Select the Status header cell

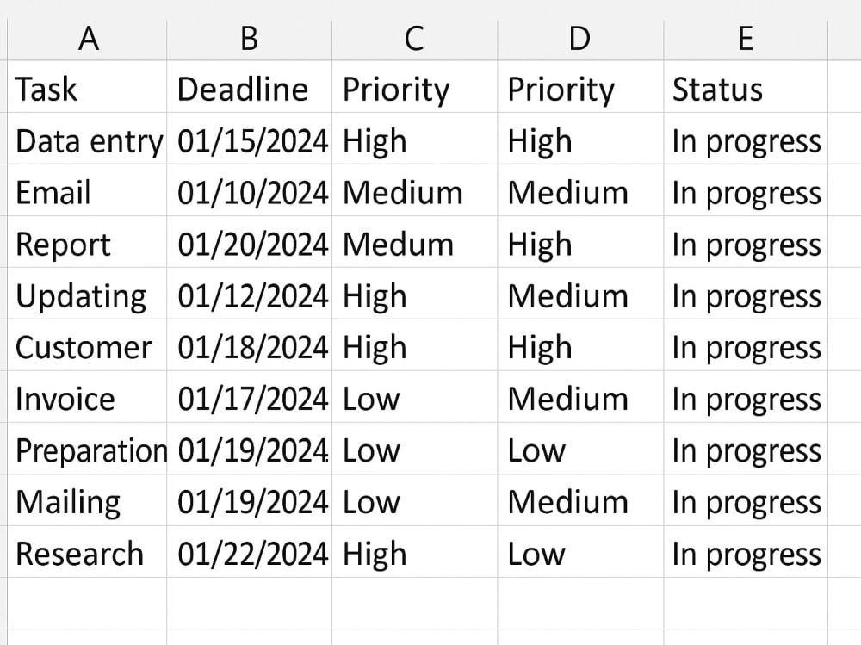click(746, 87)
